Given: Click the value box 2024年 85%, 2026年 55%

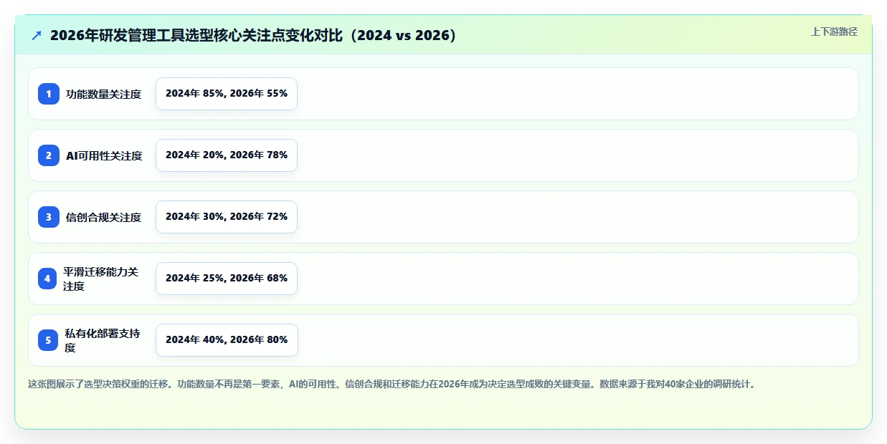Looking at the screenshot, I should 227,94.
